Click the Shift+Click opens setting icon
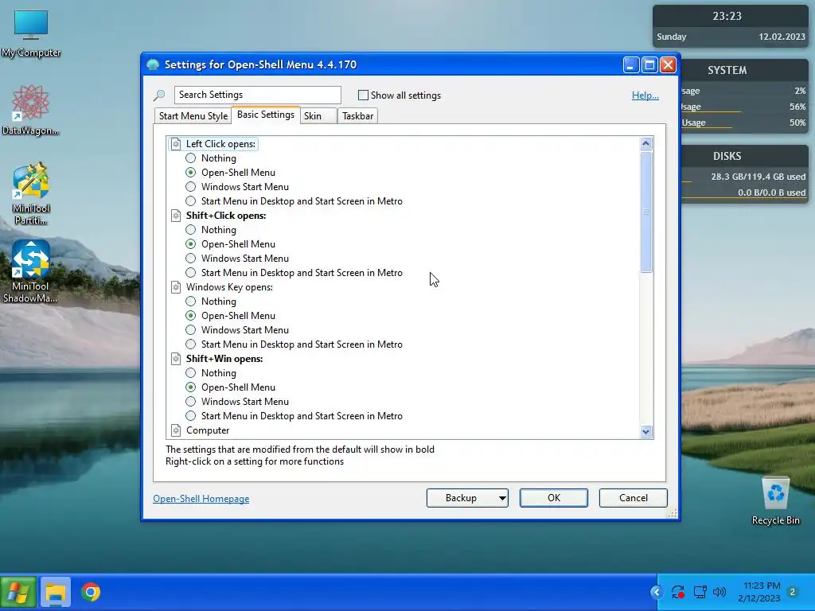The height and width of the screenshot is (611, 815). (176, 216)
